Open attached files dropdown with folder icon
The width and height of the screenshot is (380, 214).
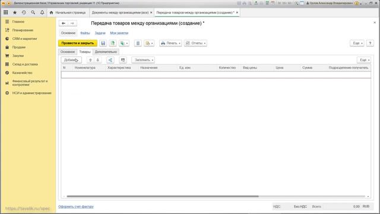[x=149, y=43]
